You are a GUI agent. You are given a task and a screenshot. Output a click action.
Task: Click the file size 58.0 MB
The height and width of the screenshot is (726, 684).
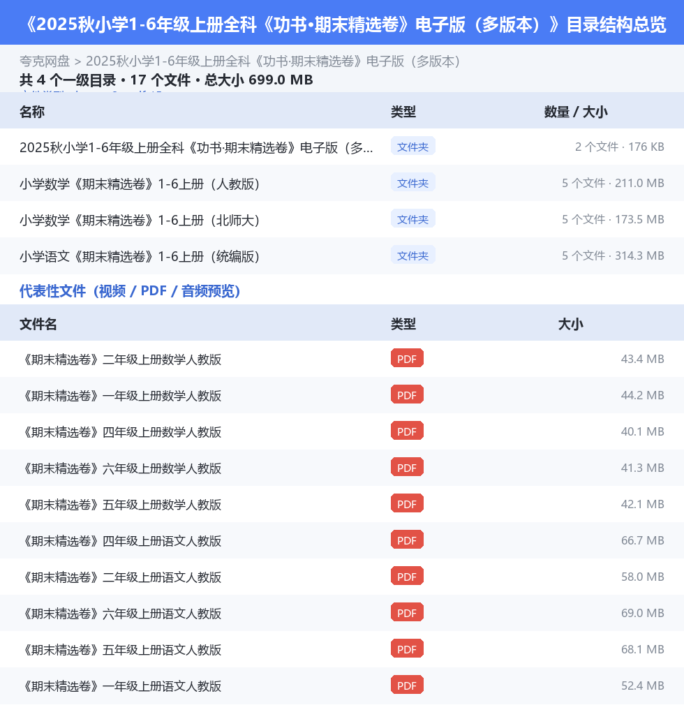click(x=642, y=577)
